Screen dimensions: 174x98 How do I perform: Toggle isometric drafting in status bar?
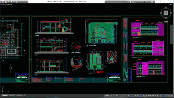coord(126,96)
